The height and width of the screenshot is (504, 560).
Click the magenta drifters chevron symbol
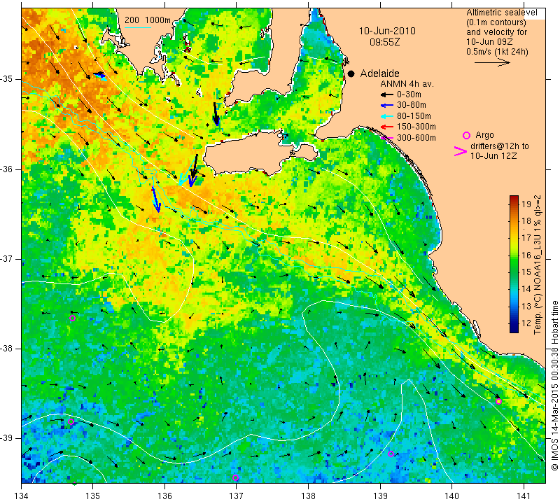pos(461,151)
